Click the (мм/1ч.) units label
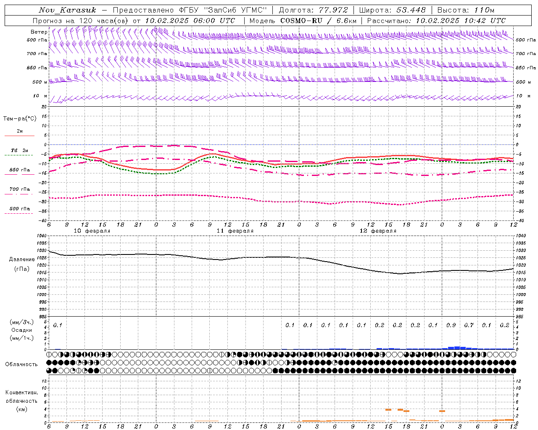 click(22, 338)
